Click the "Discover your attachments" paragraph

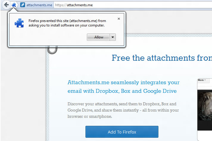123,110
